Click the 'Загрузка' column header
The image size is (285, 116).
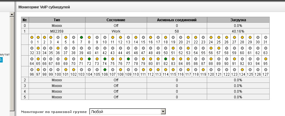click(x=238, y=20)
